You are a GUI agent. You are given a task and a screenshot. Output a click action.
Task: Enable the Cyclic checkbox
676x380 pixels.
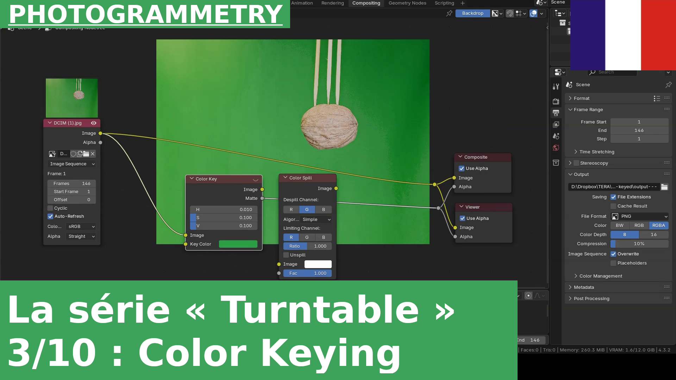point(50,208)
